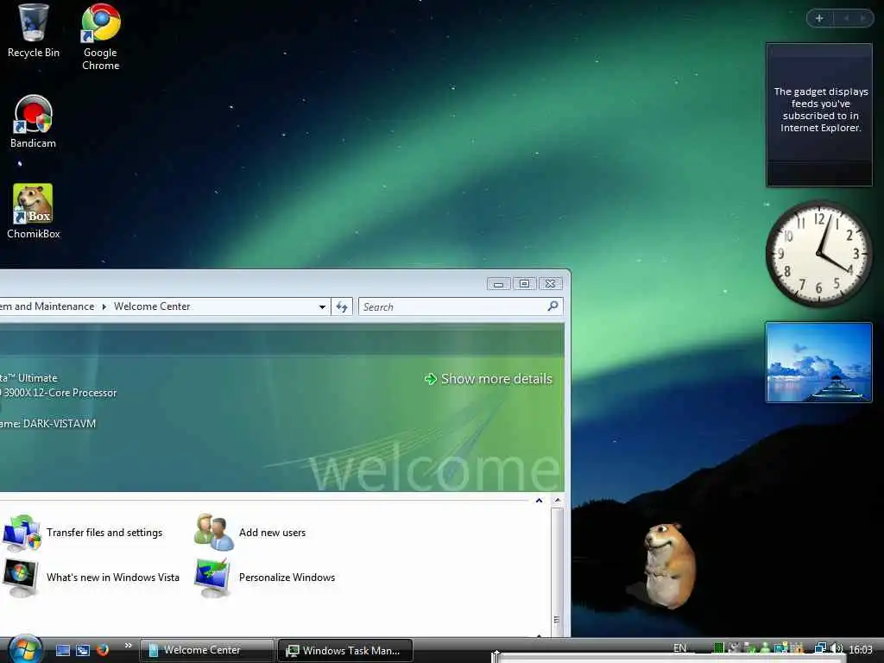Select the Google Chrome desktop shortcut

pyautogui.click(x=100, y=36)
